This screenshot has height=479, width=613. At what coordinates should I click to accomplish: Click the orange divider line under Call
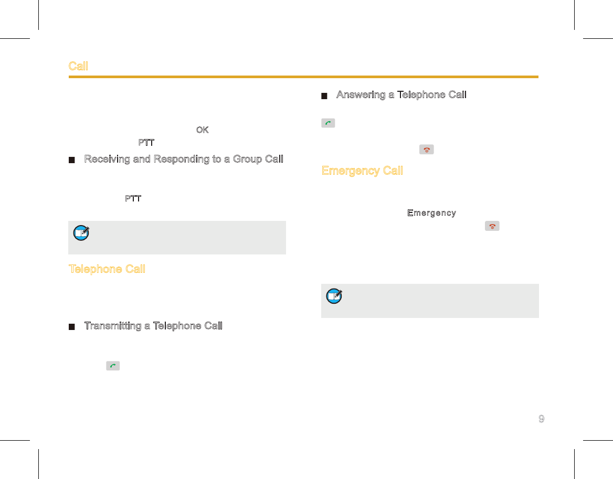(x=303, y=77)
